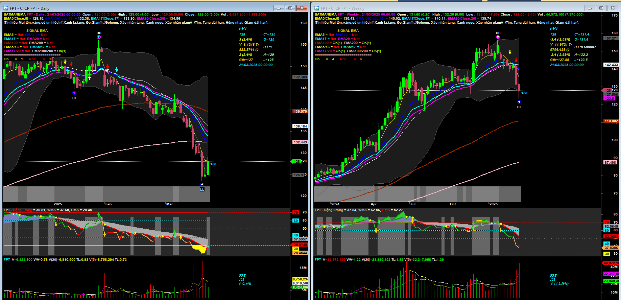Viewport: 621px width, 300px height.
Task: Click the SIGNAL EMA heading in the Weekly chart
Action: (x=348, y=30)
